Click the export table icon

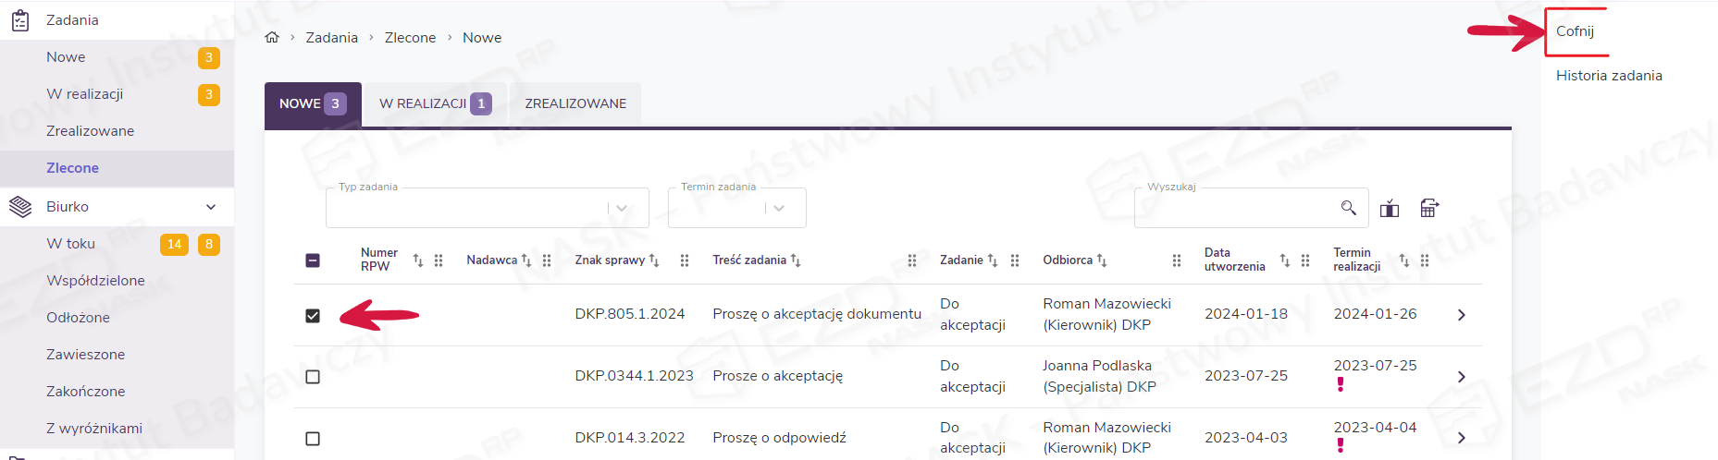[1429, 208]
